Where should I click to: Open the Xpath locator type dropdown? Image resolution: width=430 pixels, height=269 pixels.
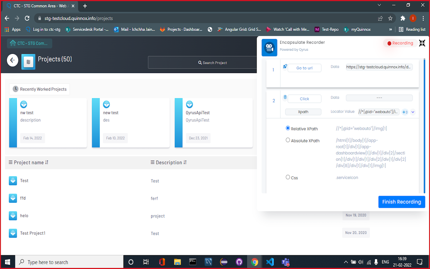point(303,112)
